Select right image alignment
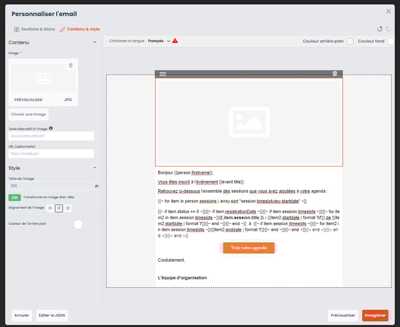Screen dimensions: 400x327 coord(67,208)
